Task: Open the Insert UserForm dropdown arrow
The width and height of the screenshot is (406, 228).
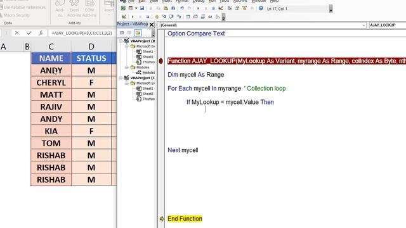Action: point(136,8)
